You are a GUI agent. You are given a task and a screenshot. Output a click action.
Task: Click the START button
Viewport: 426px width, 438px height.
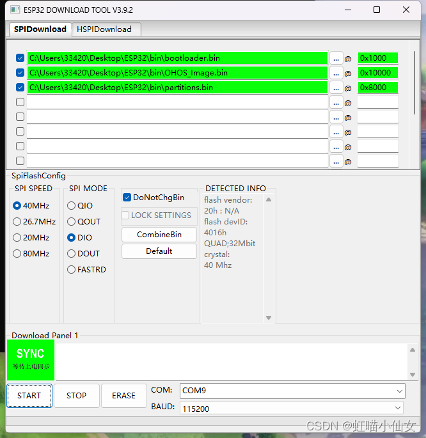click(29, 396)
